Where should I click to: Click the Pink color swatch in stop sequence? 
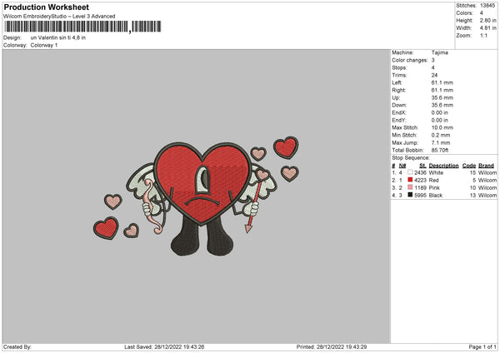click(x=410, y=187)
